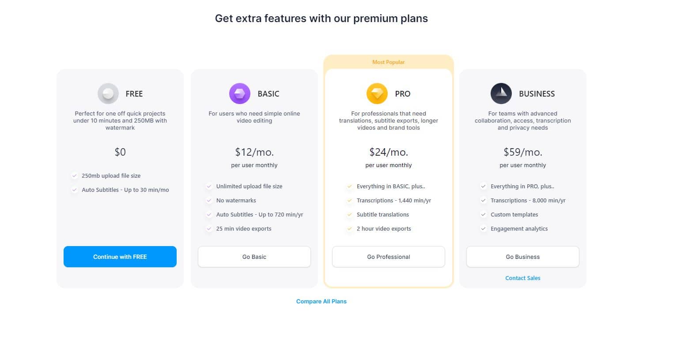Click the gray FREE plan icon
Screen dimensions: 692x340
tap(108, 93)
